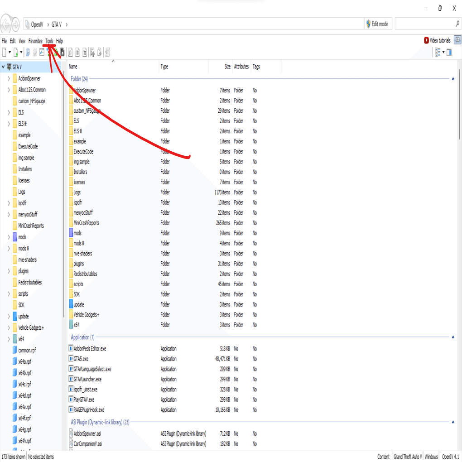Click the export document arrow toolbar icon

tap(100, 53)
